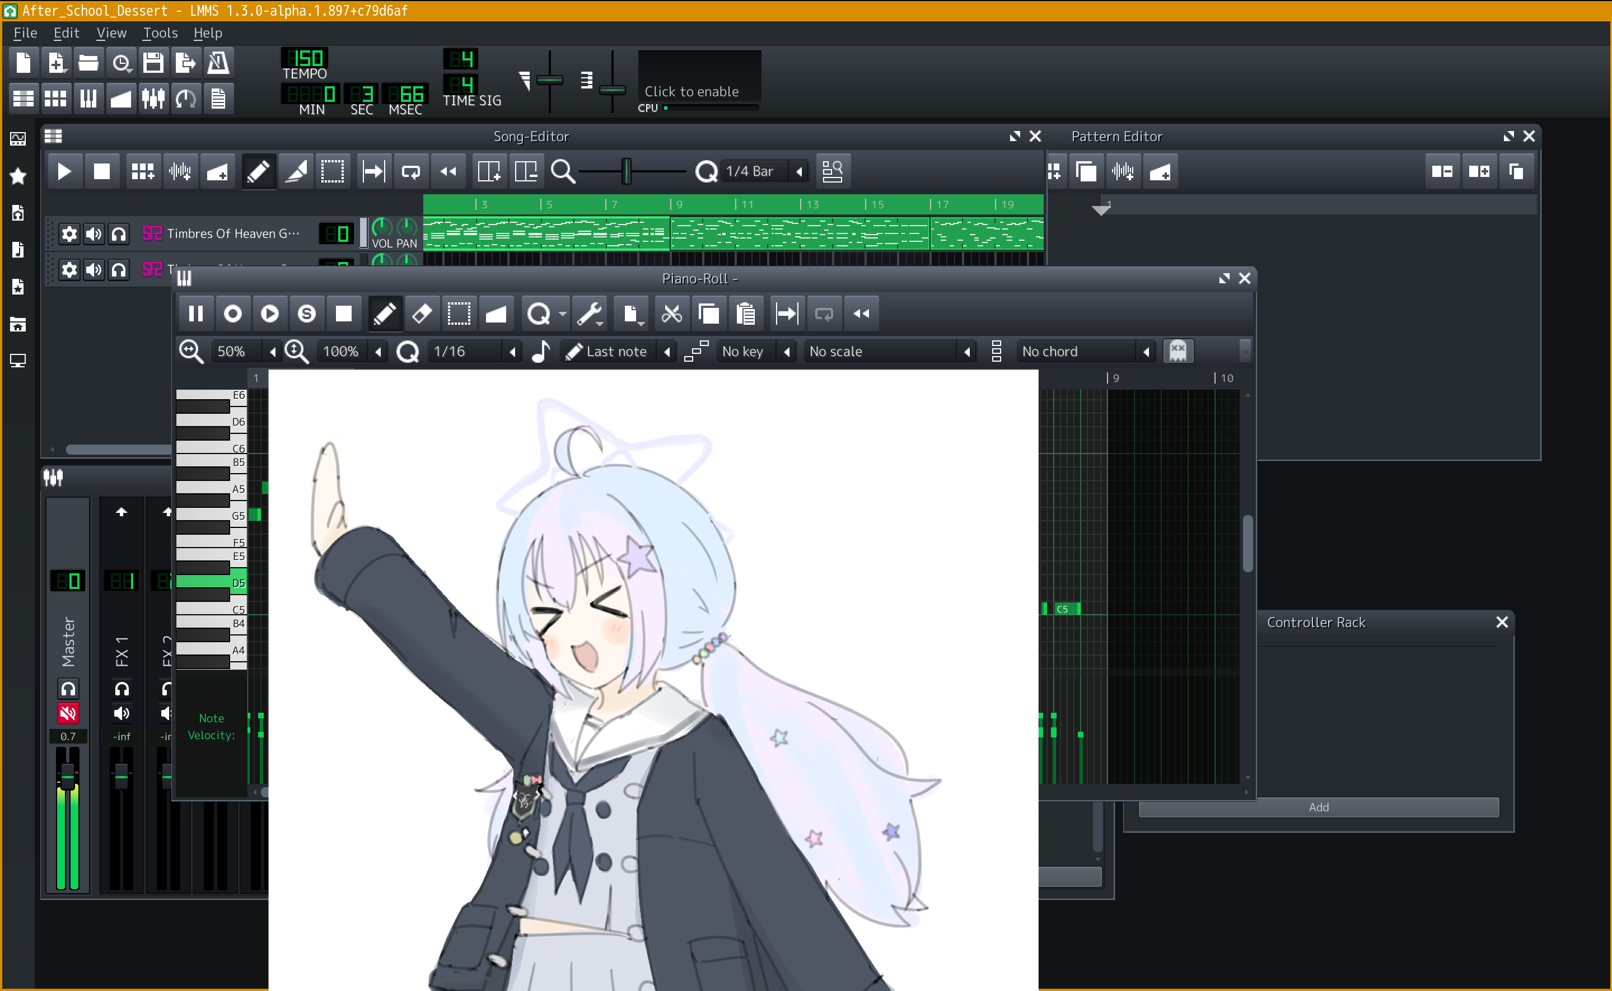Open the 'No key' dropdown

pos(756,352)
